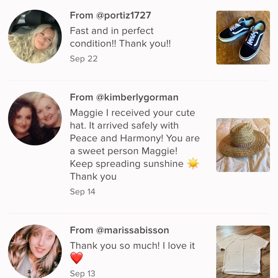Open the @kimberlygorman username link
Image resolution: width=278 pixels, height=278 pixels.
[x=137, y=97]
